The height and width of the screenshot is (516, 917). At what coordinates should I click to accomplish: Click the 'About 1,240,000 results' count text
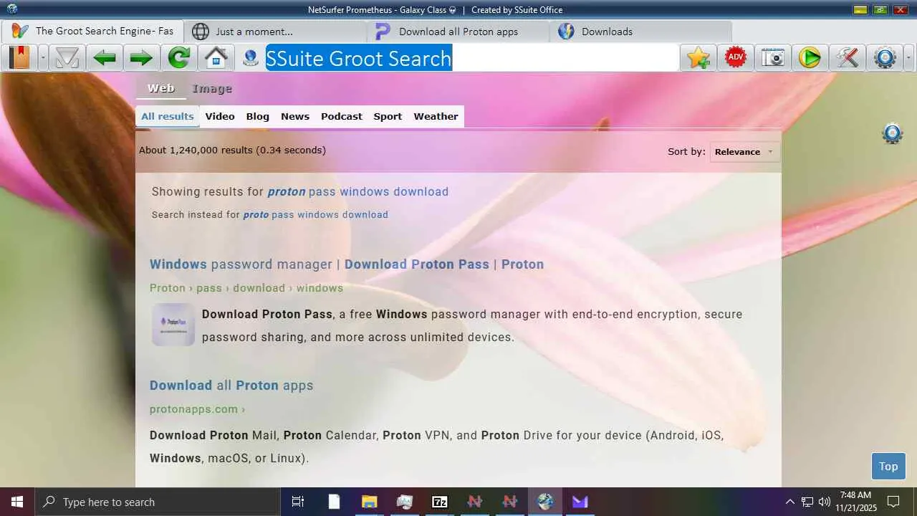[232, 150]
